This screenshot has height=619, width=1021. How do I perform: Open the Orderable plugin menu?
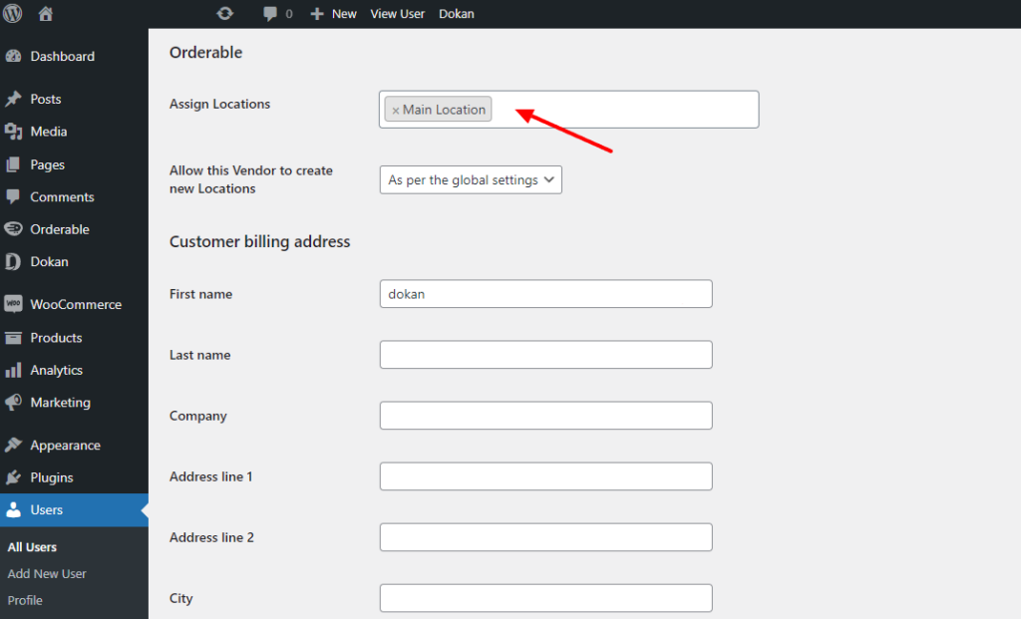coord(62,228)
